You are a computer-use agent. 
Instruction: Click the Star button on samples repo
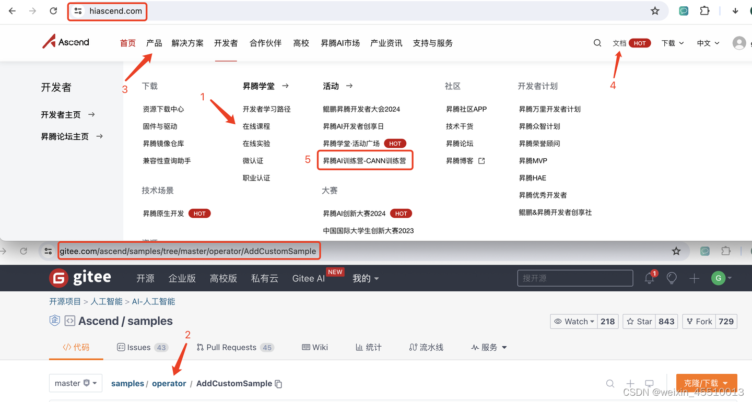[x=639, y=322]
